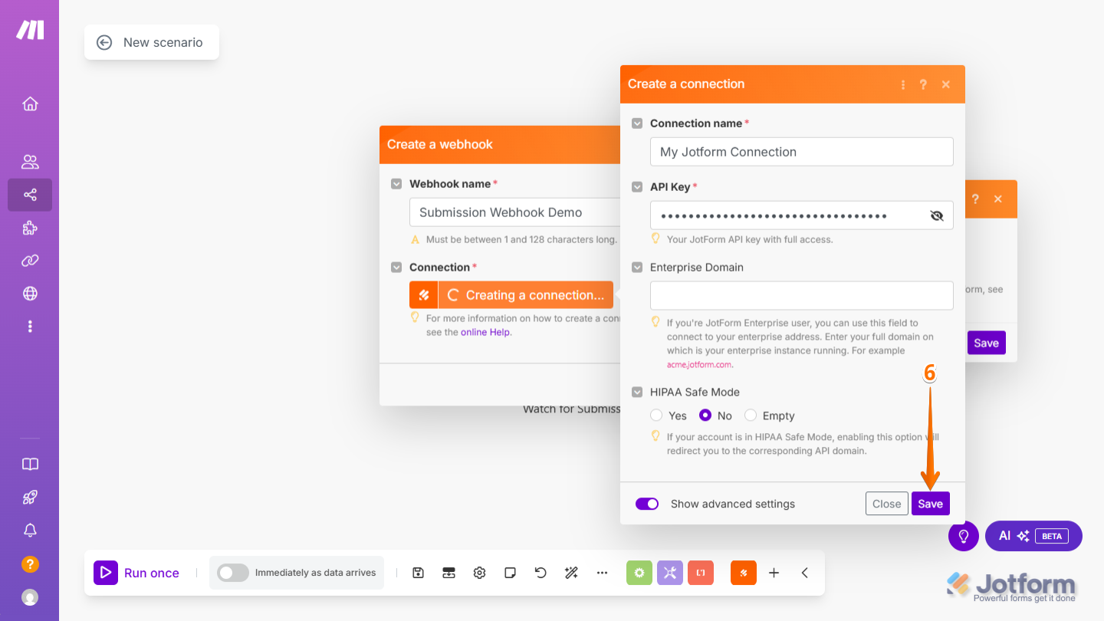The image size is (1104, 621).
Task: Open Webhooks globe icon in sidebar
Action: coord(30,294)
